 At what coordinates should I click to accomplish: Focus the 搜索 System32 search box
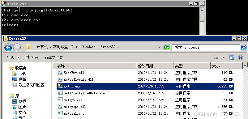pos(206,47)
